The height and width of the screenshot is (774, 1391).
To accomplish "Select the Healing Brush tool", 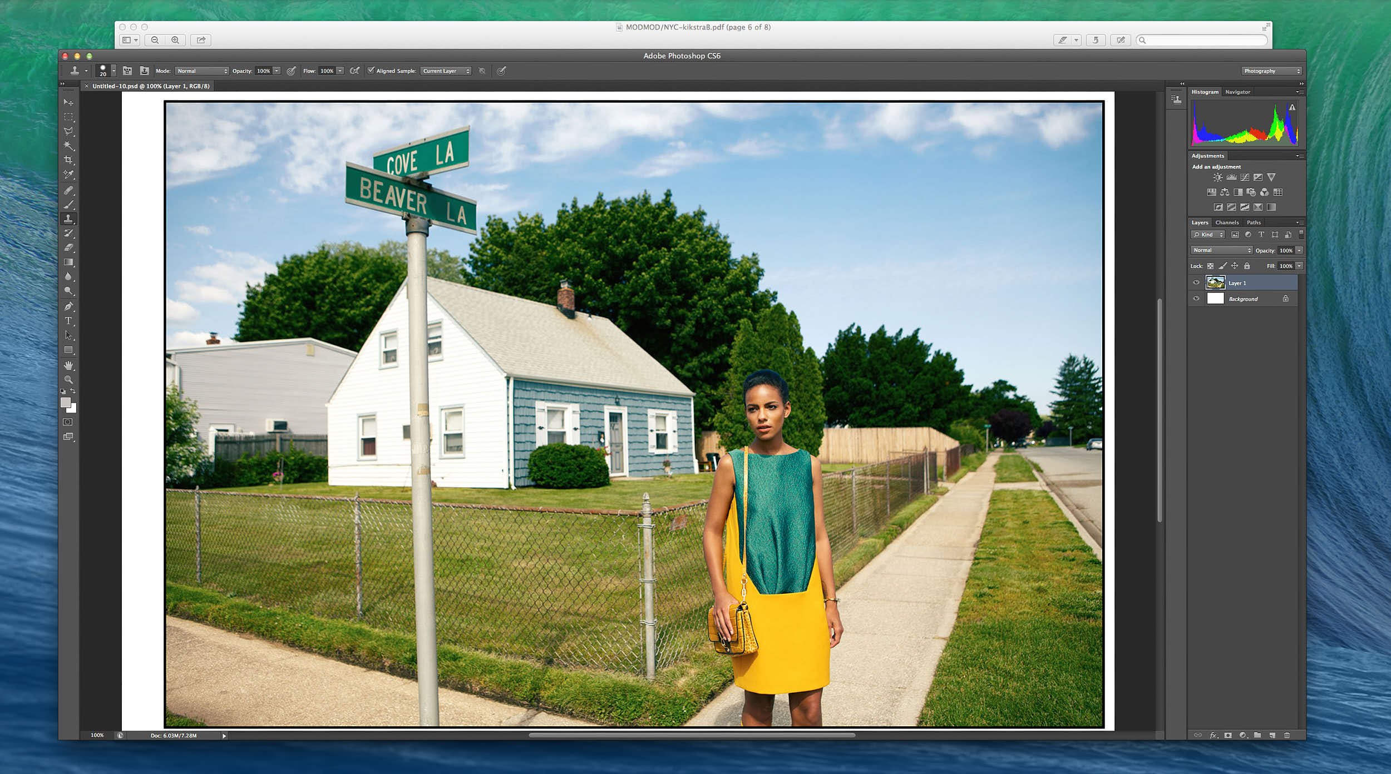I will pyautogui.click(x=68, y=191).
